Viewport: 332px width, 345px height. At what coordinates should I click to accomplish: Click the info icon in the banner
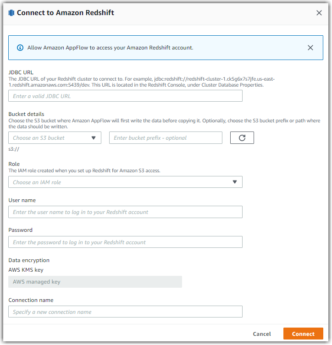(20, 48)
